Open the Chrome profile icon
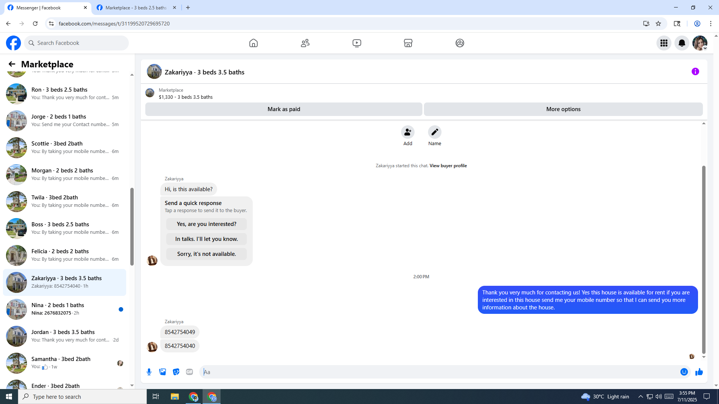The width and height of the screenshot is (719, 404). 697,24
